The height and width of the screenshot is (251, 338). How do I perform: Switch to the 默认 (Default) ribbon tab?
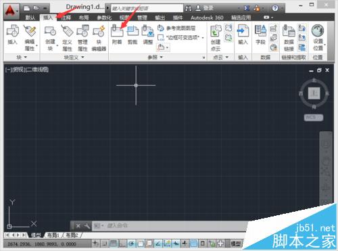(x=30, y=18)
